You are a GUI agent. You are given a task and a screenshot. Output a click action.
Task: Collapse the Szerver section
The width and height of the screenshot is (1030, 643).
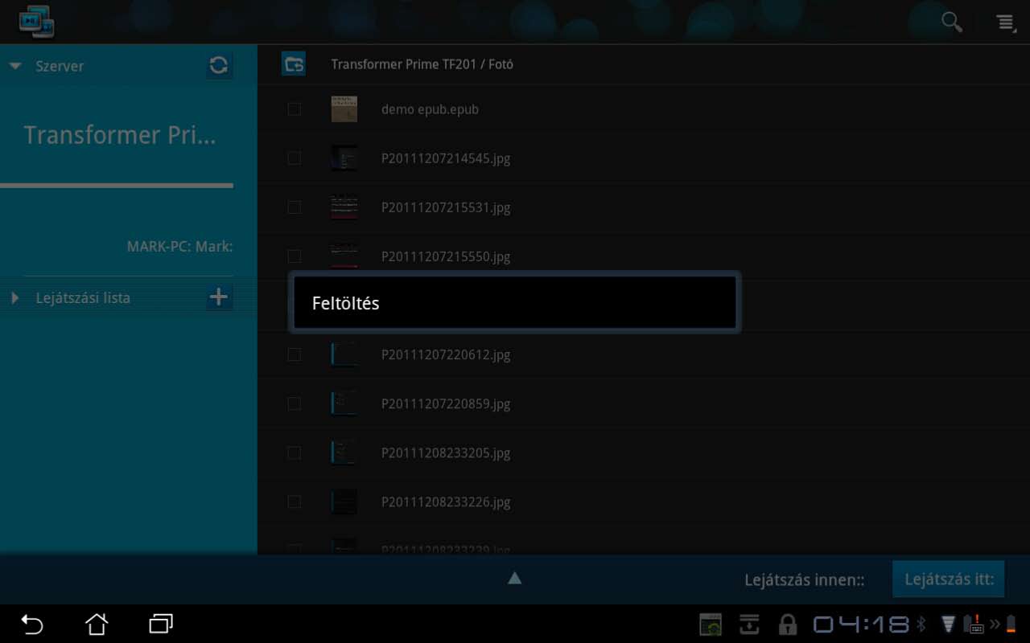(x=15, y=66)
